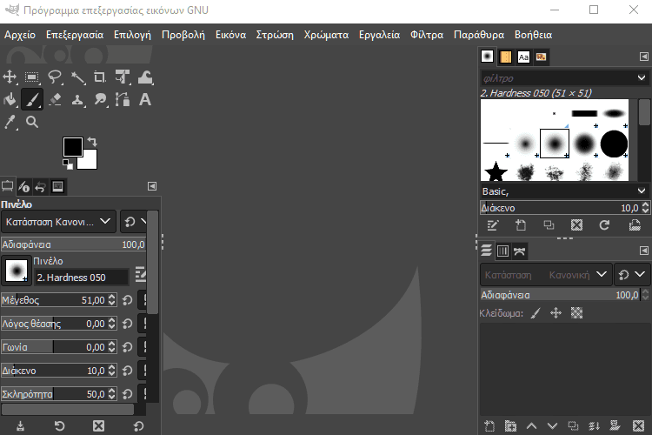The image size is (652, 435).
Task: Click the Μέγεθος brush size slider
Action: 58,300
